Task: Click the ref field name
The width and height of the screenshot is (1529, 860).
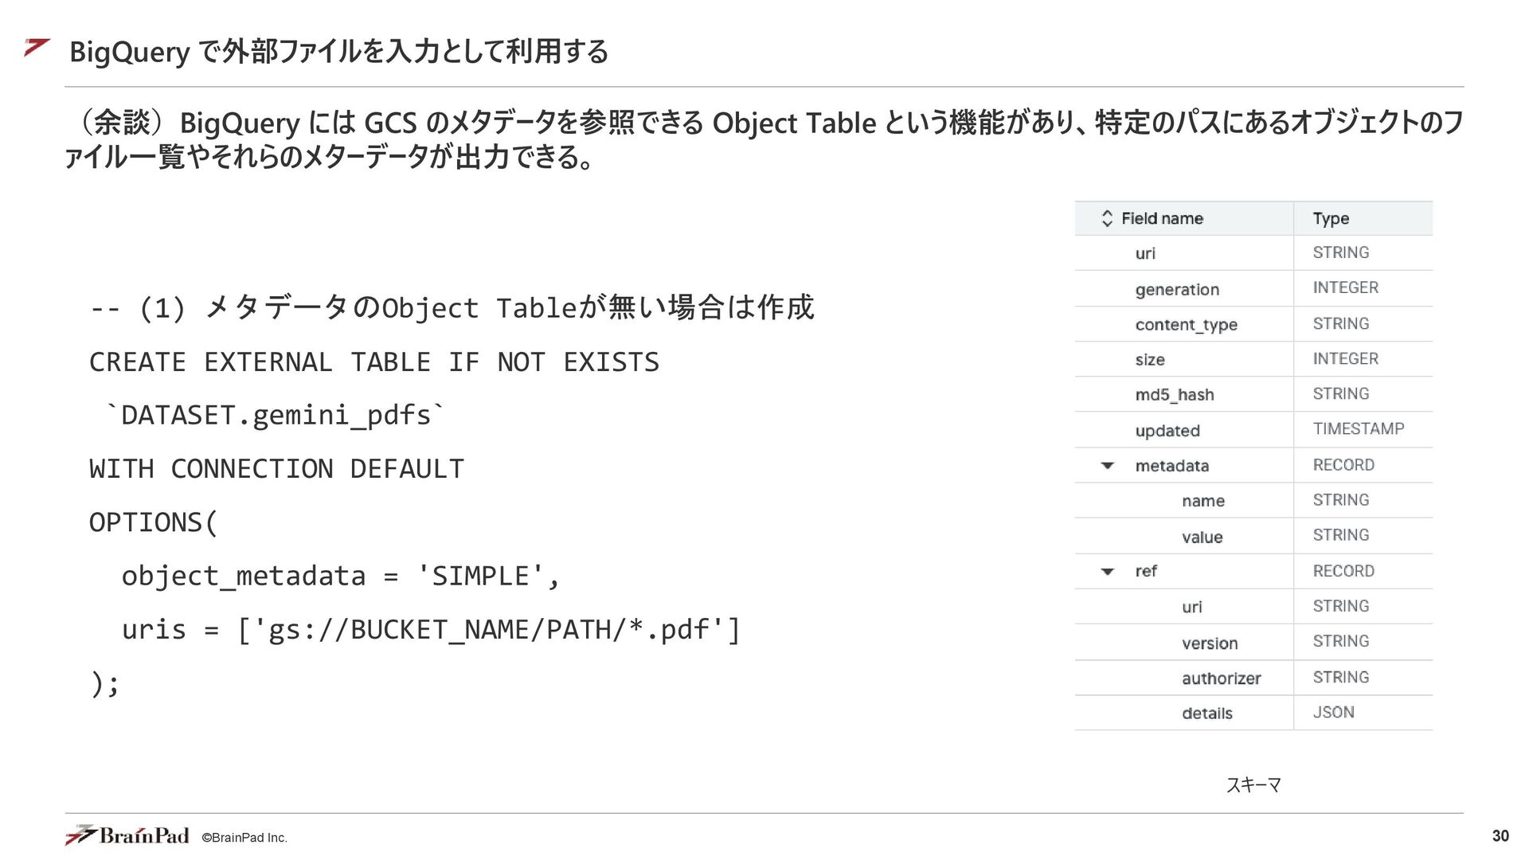Action: coord(1146,571)
